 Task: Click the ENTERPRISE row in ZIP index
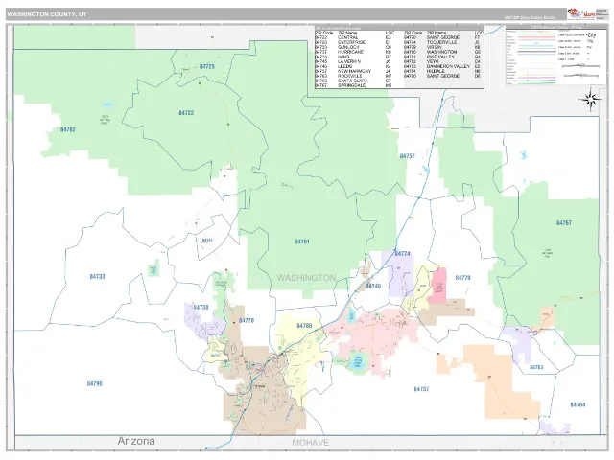tap(353, 42)
